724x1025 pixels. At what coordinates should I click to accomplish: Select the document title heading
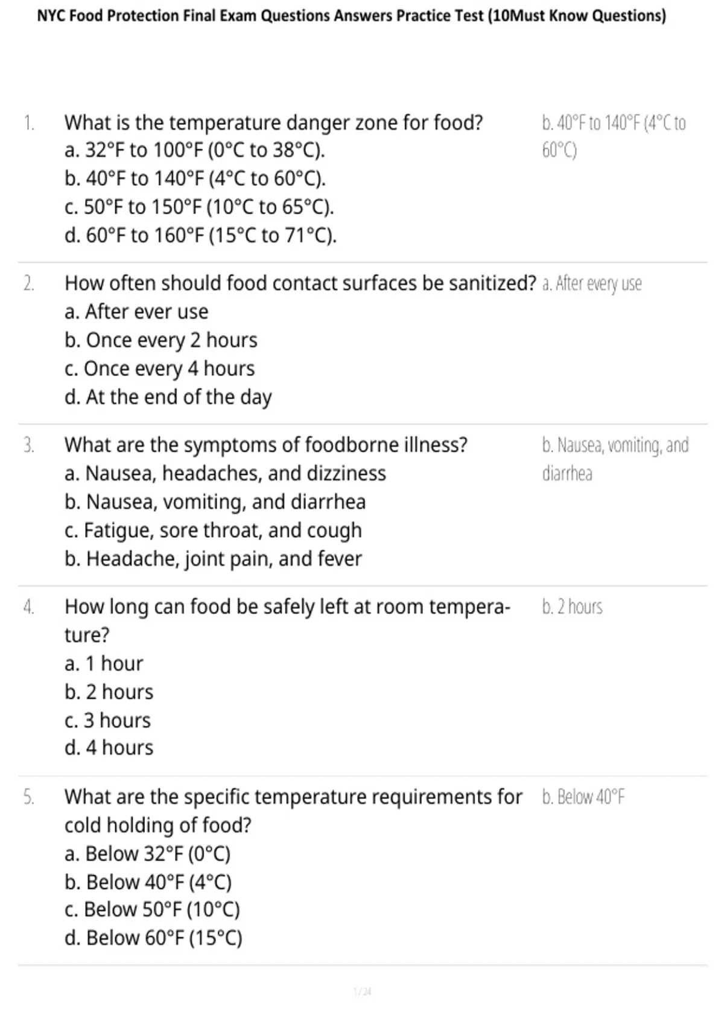(352, 16)
